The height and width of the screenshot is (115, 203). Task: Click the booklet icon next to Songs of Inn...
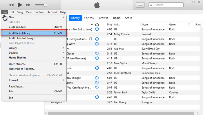91,39
